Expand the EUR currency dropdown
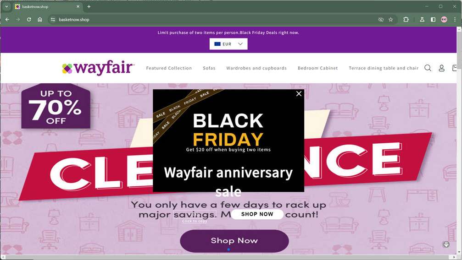 point(228,44)
